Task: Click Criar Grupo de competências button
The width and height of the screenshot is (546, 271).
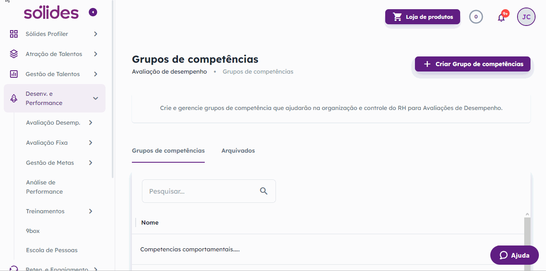Action: 473,64
